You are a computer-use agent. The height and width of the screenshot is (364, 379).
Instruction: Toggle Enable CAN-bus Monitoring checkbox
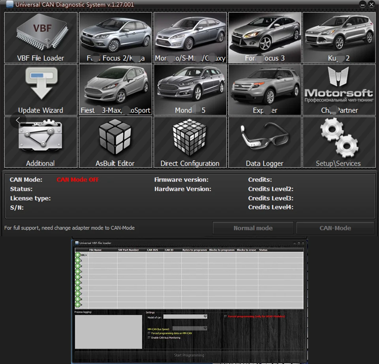coord(149,338)
